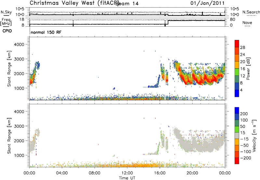Screen dimensions: 260x180
Task: Click the blue bottom of power color bar
Action: [x=237, y=93]
